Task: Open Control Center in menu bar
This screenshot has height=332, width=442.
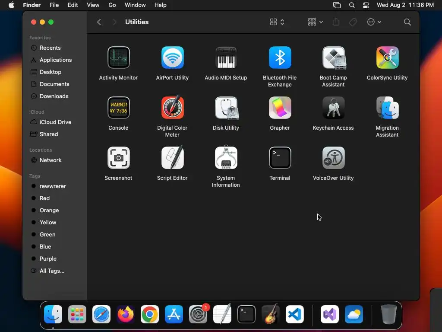Action: [x=366, y=5]
